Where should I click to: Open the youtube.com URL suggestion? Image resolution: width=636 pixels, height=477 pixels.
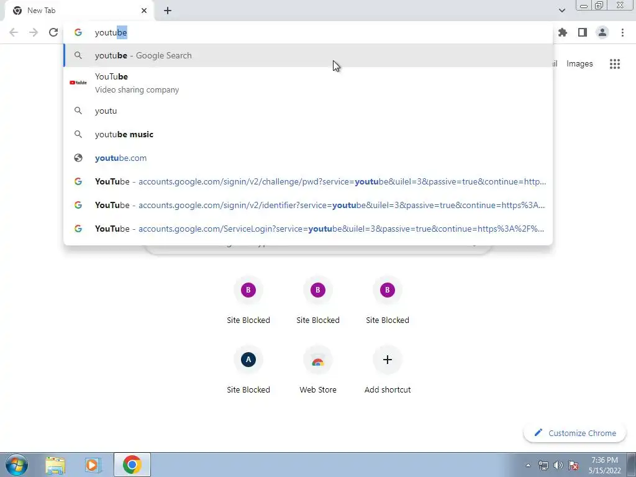tap(308, 158)
